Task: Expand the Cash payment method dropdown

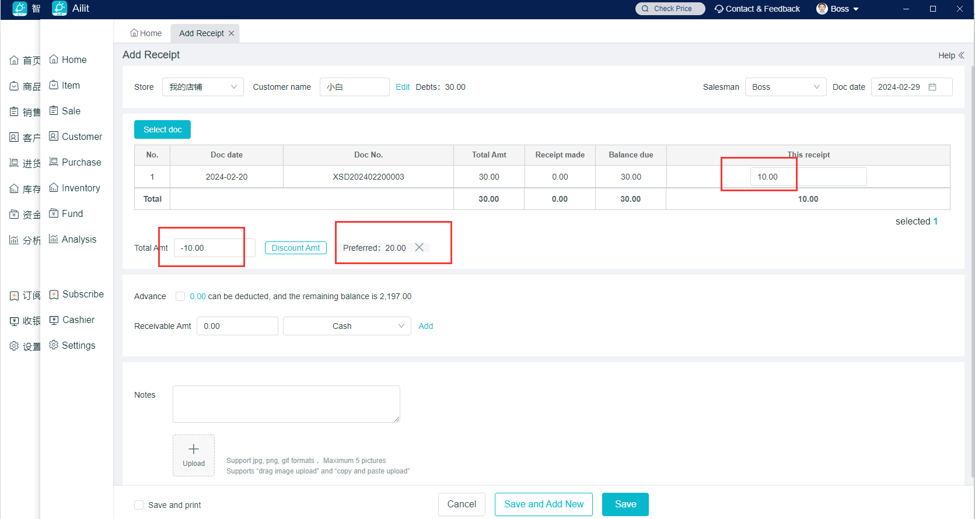Action: point(347,326)
